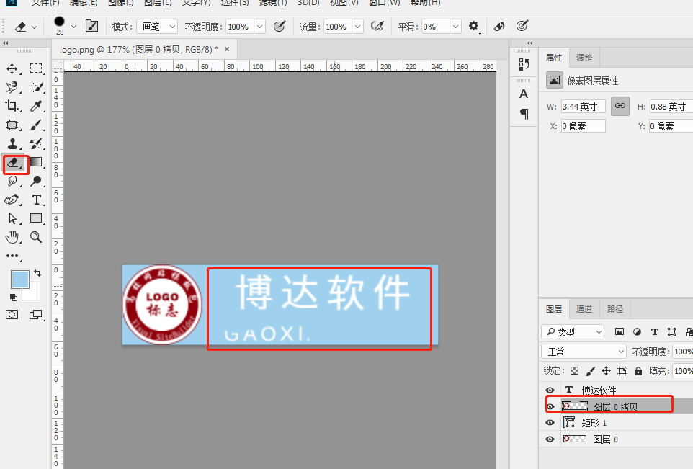Select the Dodge tool

36,181
